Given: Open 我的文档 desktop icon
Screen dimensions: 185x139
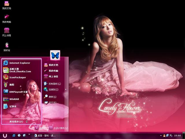Looking at the screenshot, I should pyautogui.click(x=7, y=5).
